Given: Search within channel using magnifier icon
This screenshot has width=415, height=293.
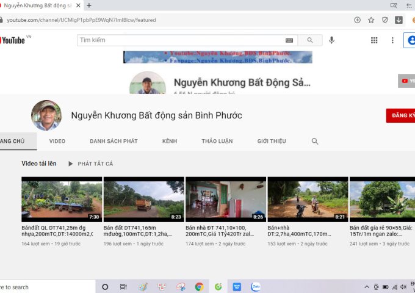Looking at the screenshot, I should click(315, 141).
